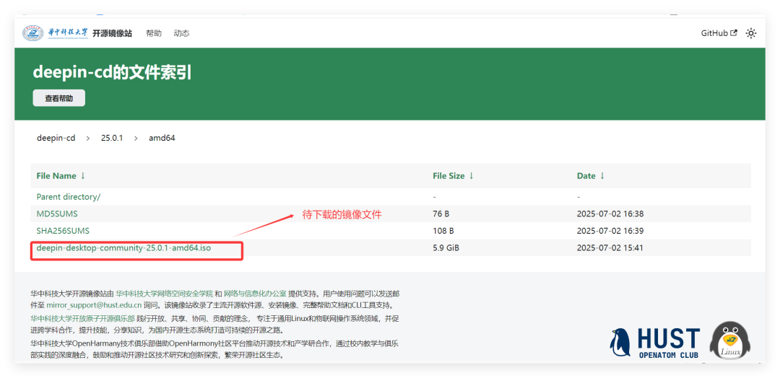Click the 5.9 GiB file size cell
This screenshot has width=780, height=378.
tap(446, 247)
